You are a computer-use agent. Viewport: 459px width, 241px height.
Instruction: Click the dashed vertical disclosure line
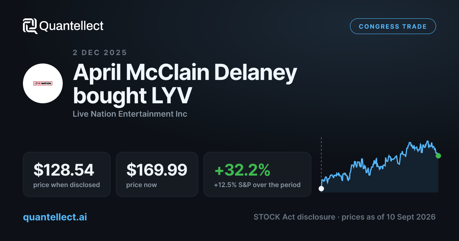tap(321, 161)
